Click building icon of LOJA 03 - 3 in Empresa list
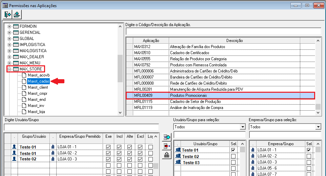This screenshot has width=326, height=176. 253,162
